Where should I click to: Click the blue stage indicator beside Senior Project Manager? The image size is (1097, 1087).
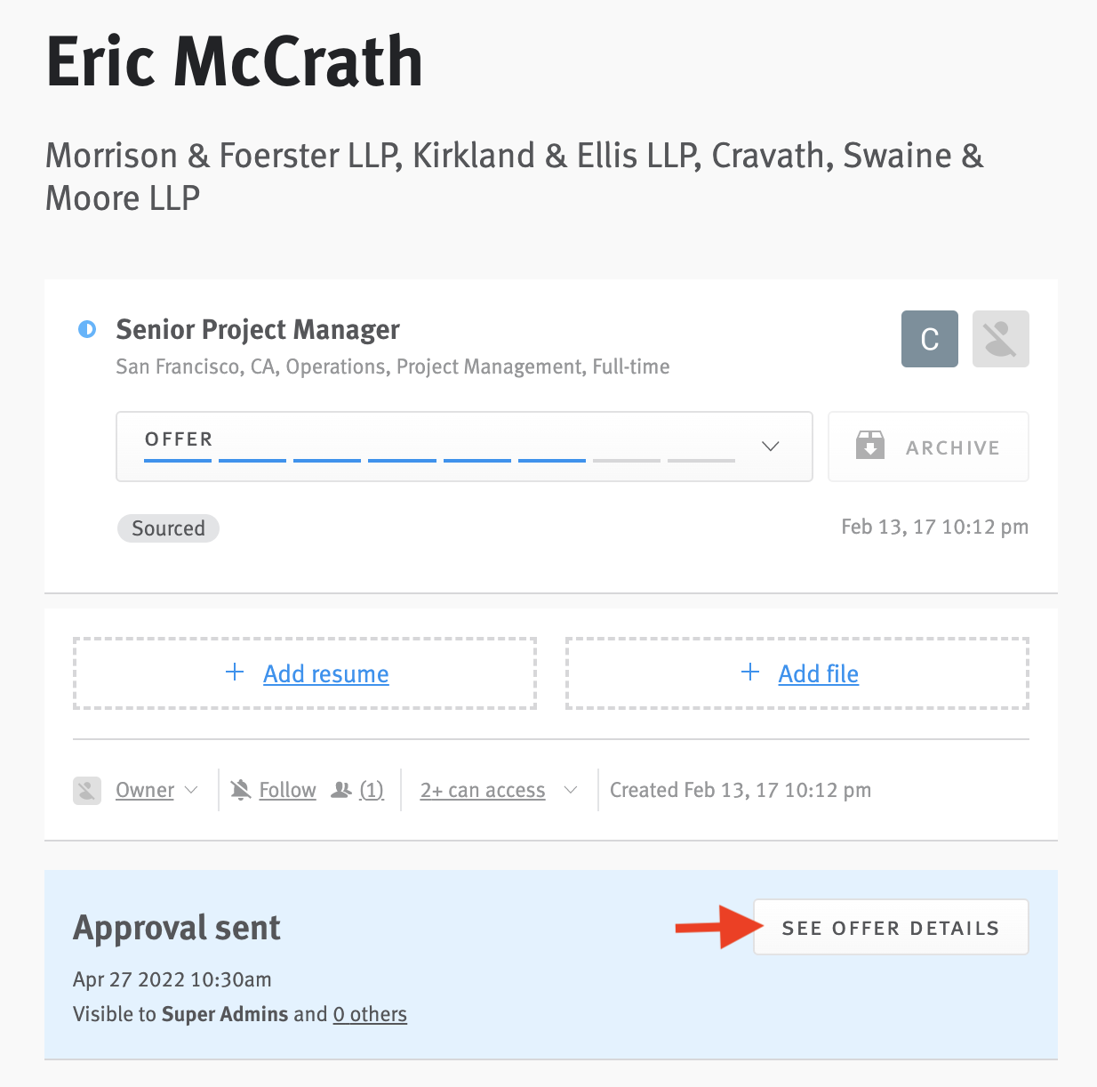click(86, 329)
